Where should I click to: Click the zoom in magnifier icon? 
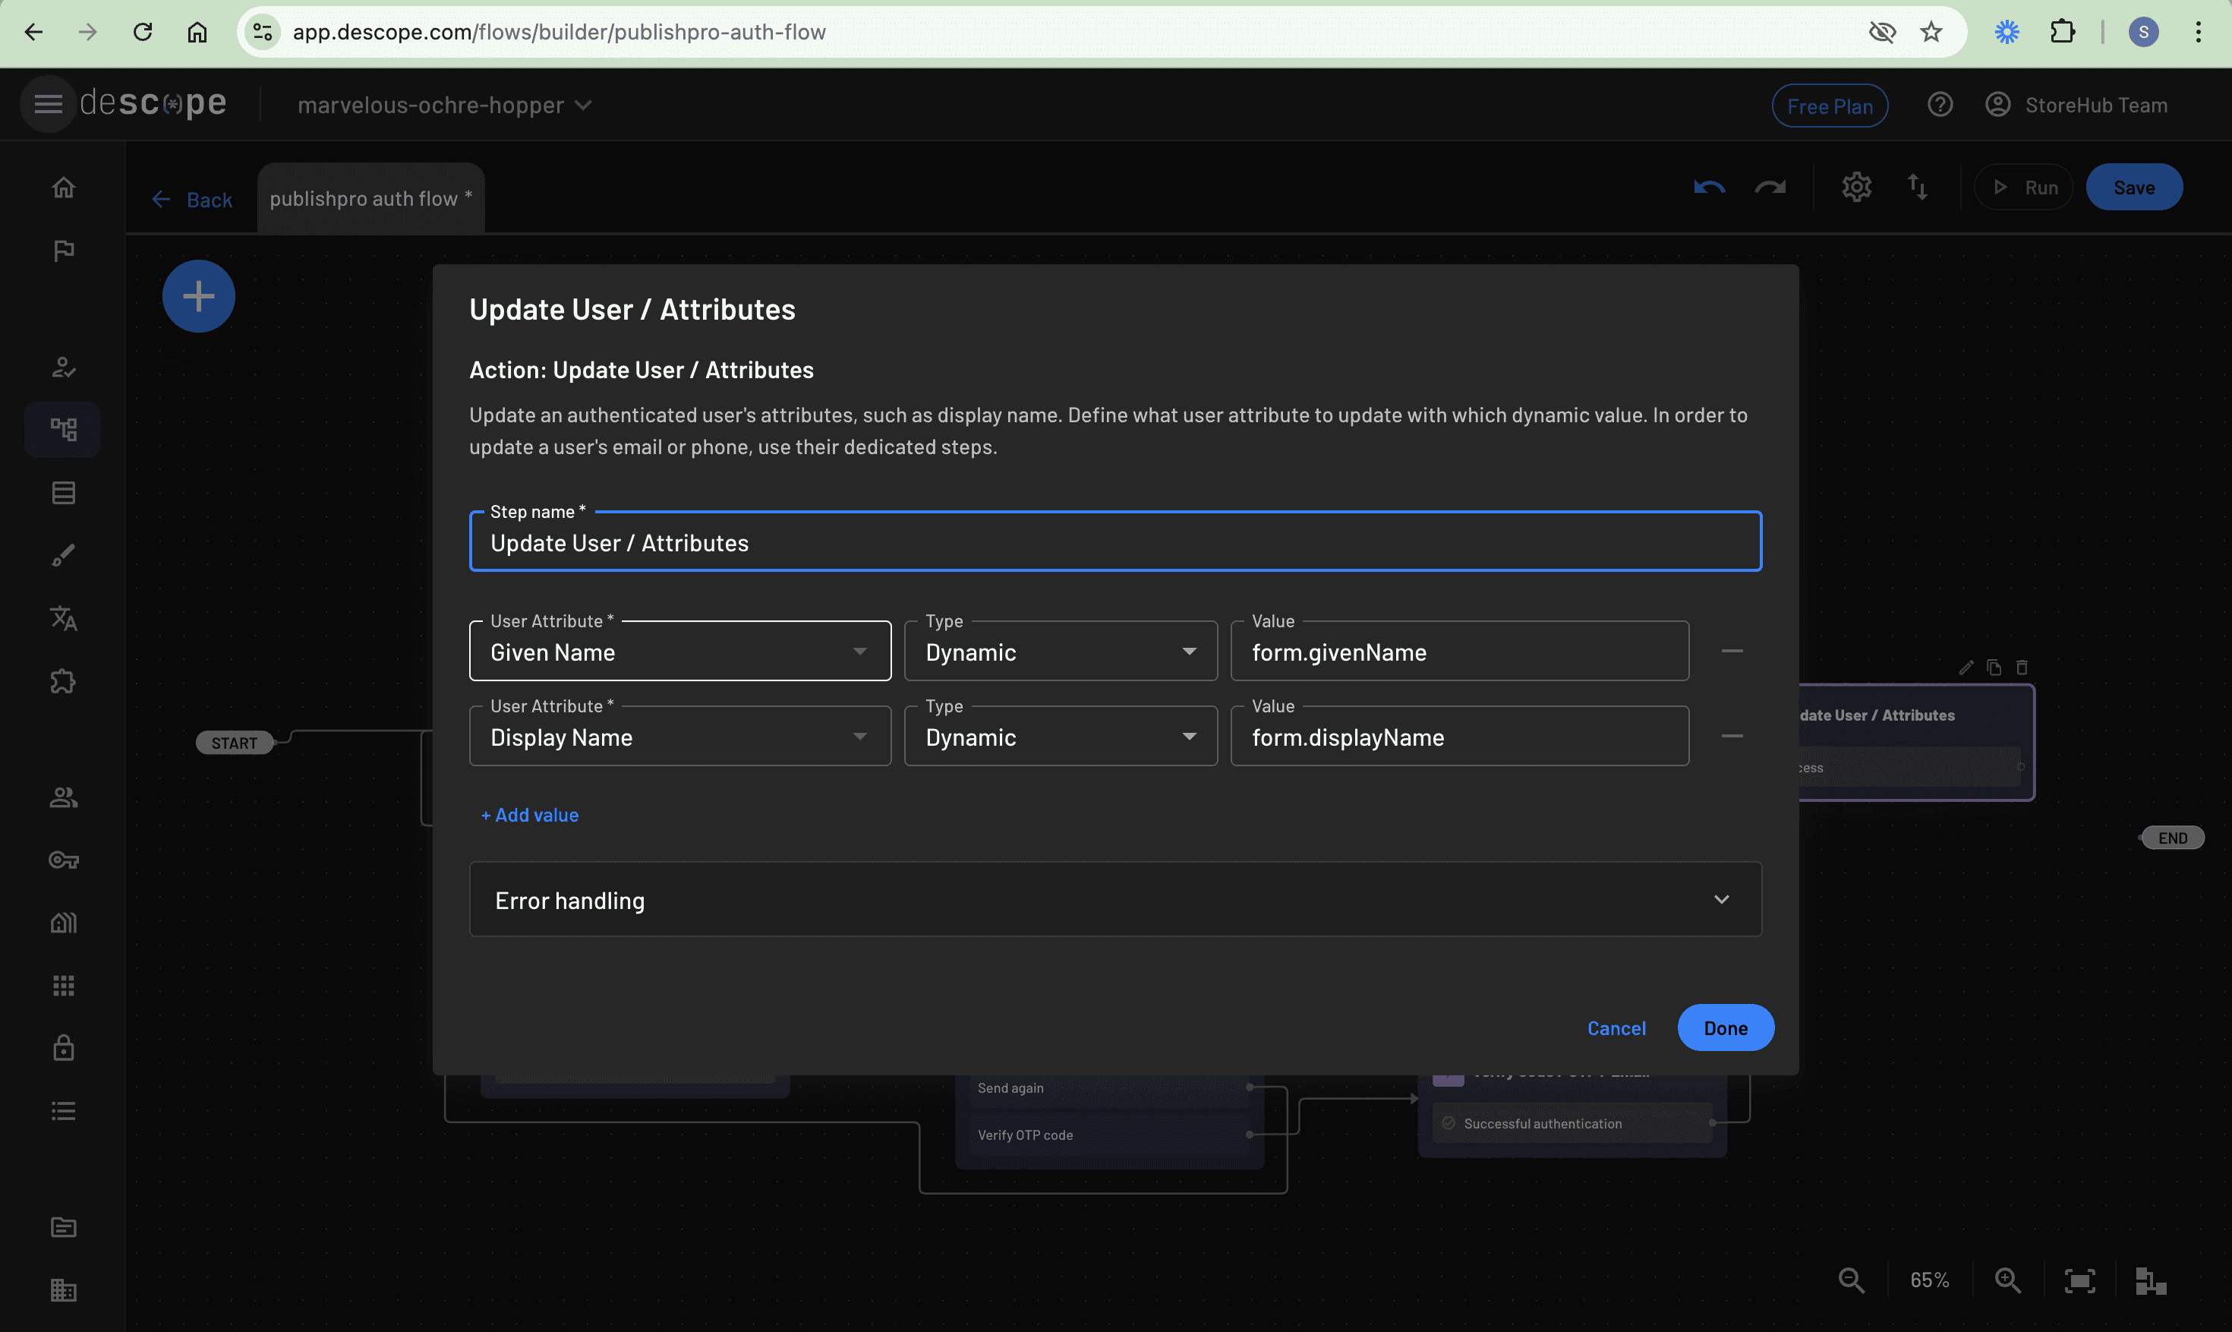2008,1280
